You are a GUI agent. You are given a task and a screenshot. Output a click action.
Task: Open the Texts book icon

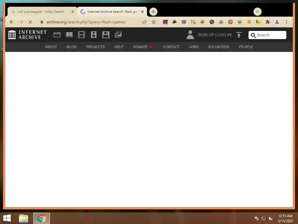pyautogui.click(x=69, y=35)
